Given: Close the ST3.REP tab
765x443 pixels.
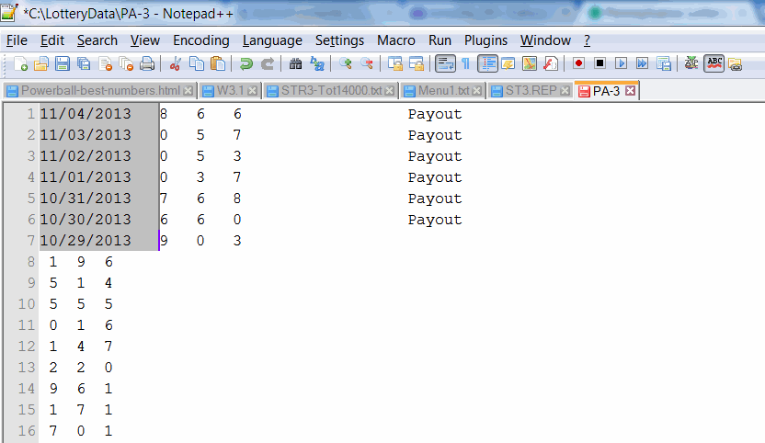Looking at the screenshot, I should tap(565, 91).
